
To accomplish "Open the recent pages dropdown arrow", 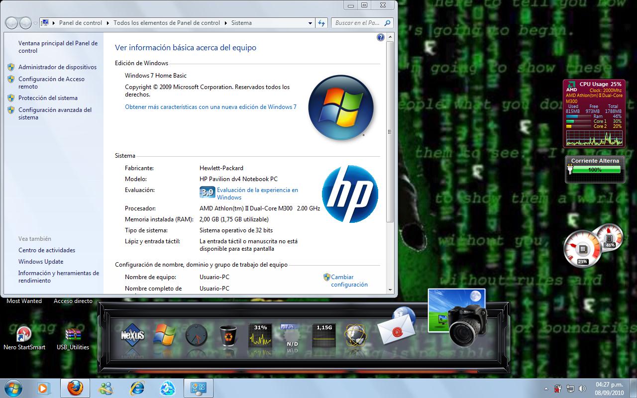I will click(35, 23).
